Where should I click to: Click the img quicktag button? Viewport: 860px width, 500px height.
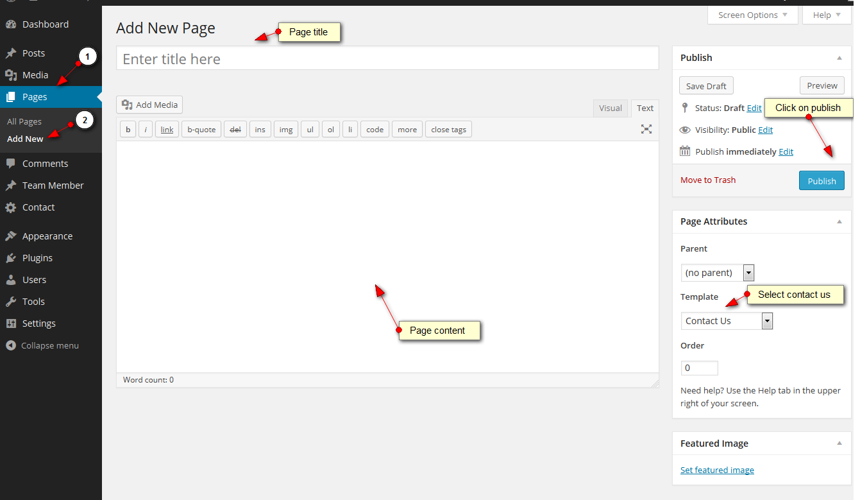click(286, 129)
